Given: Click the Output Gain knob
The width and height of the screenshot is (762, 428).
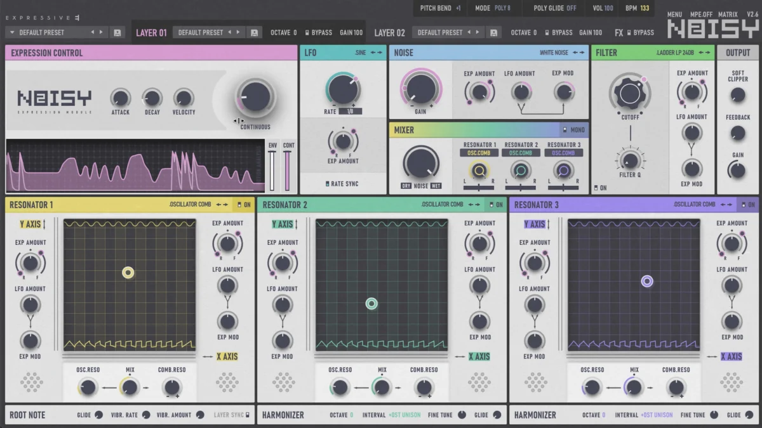Looking at the screenshot, I should pos(738,170).
